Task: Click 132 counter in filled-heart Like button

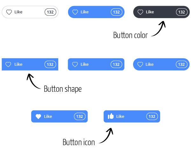Action: (80, 117)
